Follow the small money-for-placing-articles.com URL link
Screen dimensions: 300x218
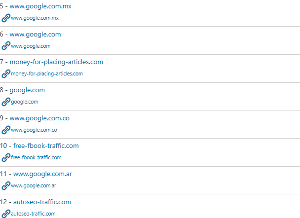(47, 74)
